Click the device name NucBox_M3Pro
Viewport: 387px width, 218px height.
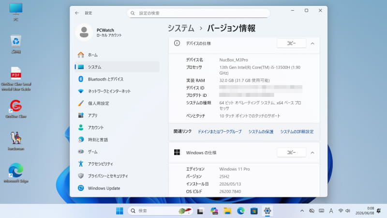pos(234,60)
